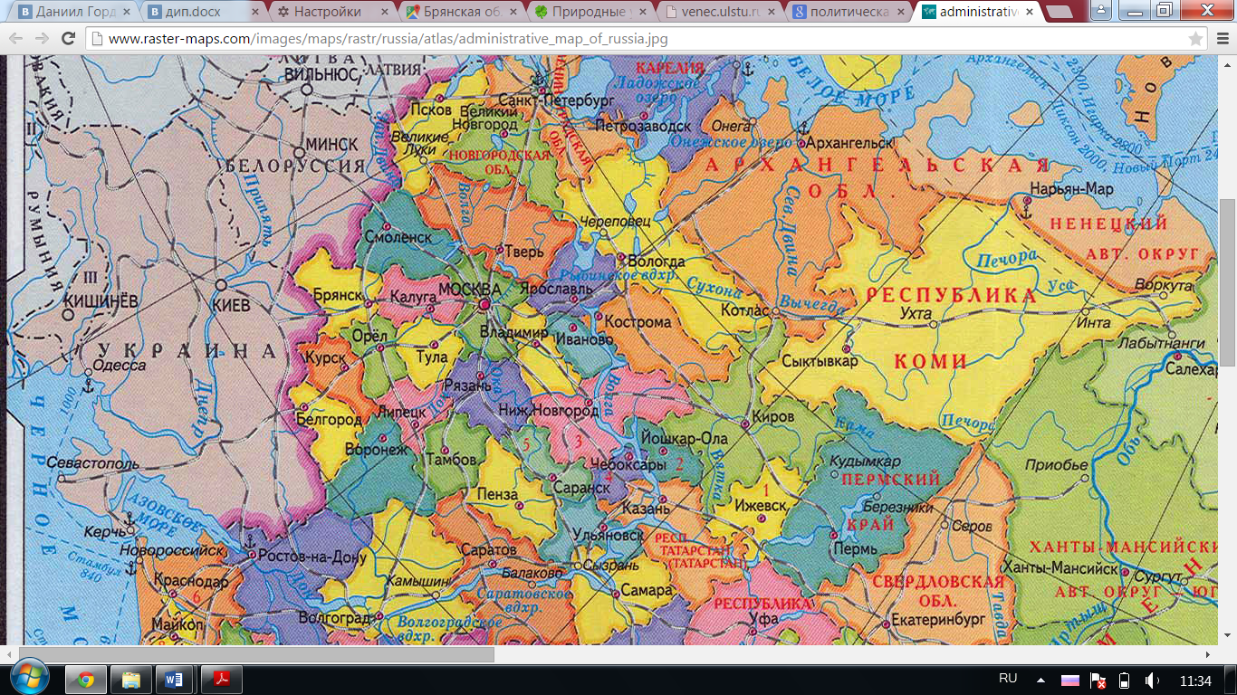Click the Воркута city label
Image resolution: width=1237 pixels, height=695 pixels.
(1163, 285)
